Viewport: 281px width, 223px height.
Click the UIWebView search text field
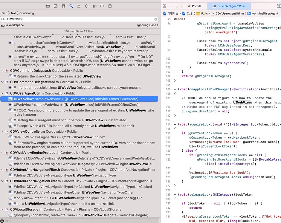[80, 19]
